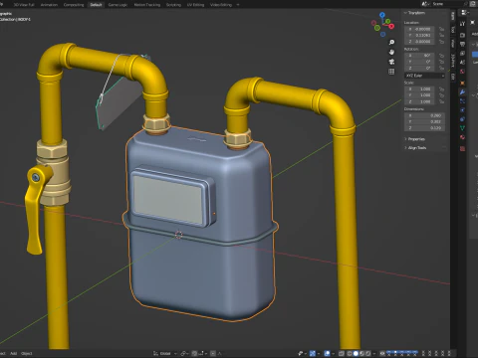Expand the Properties panel
Image resolution: width=478 pixels, height=358 pixels.
point(416,139)
